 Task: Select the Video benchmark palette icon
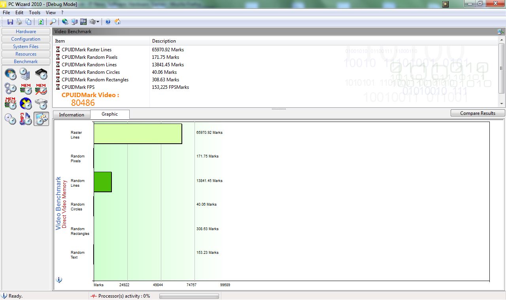[x=41, y=119]
